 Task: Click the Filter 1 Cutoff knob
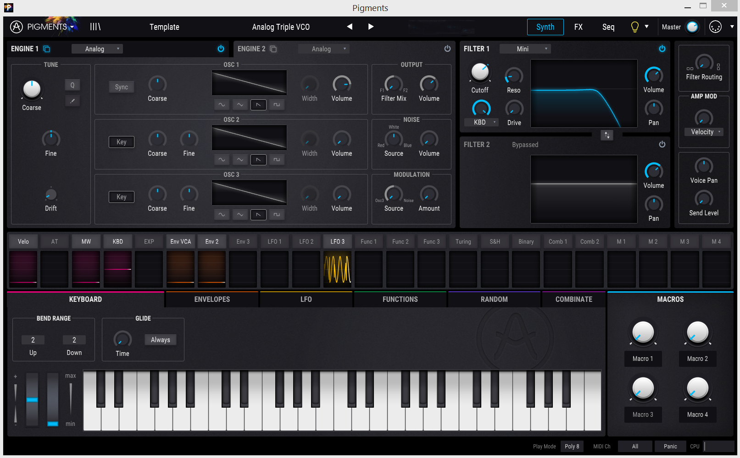(480, 72)
